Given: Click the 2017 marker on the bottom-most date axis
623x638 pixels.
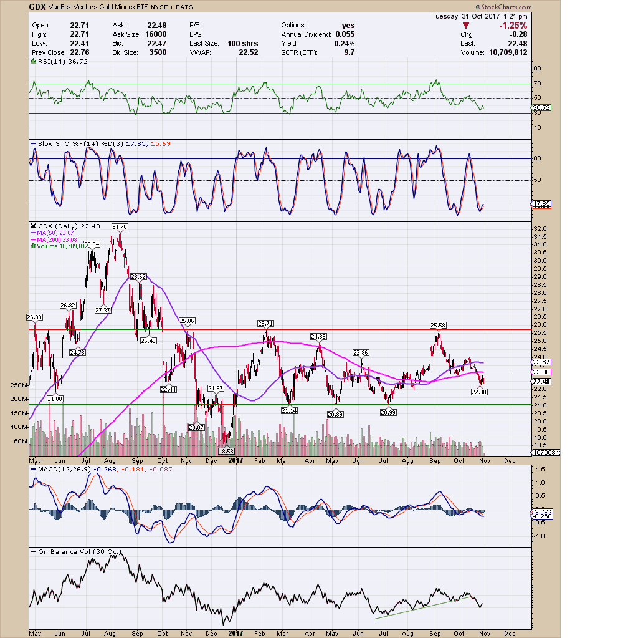Looking at the screenshot, I should click(235, 633).
